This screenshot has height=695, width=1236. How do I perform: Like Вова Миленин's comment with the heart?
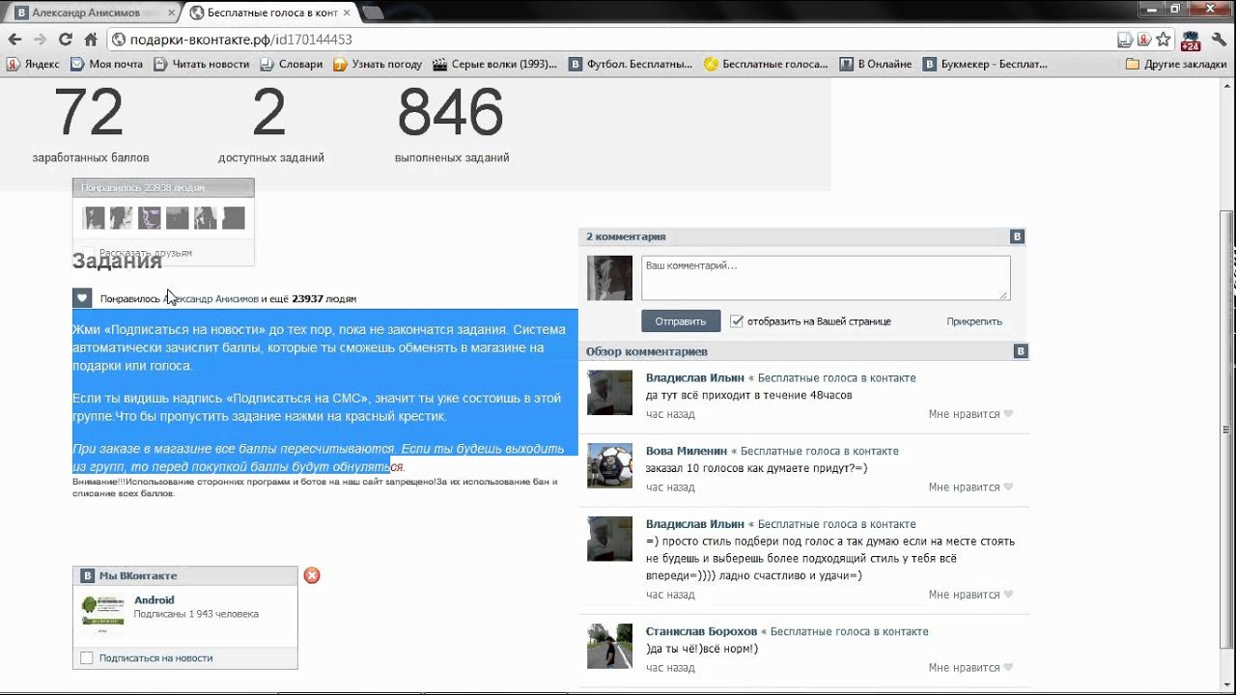[x=1008, y=487]
